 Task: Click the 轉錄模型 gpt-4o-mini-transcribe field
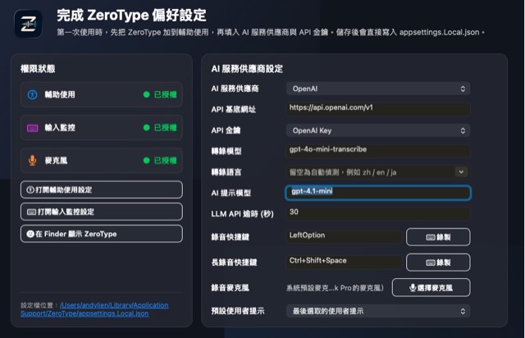(x=378, y=150)
